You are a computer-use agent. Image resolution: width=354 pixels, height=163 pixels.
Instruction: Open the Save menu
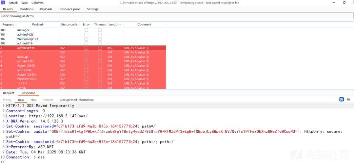tap(25, 3)
